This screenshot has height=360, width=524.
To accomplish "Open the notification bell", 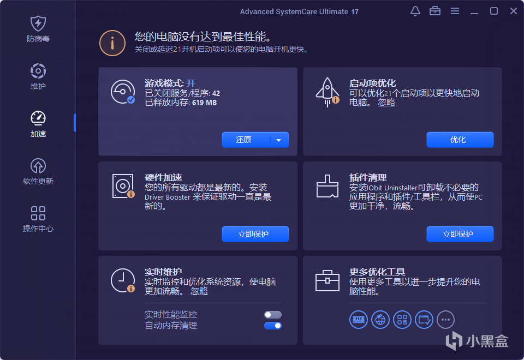I will click(415, 11).
